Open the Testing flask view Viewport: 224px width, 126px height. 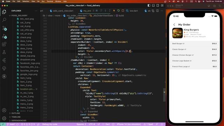coord(4,52)
